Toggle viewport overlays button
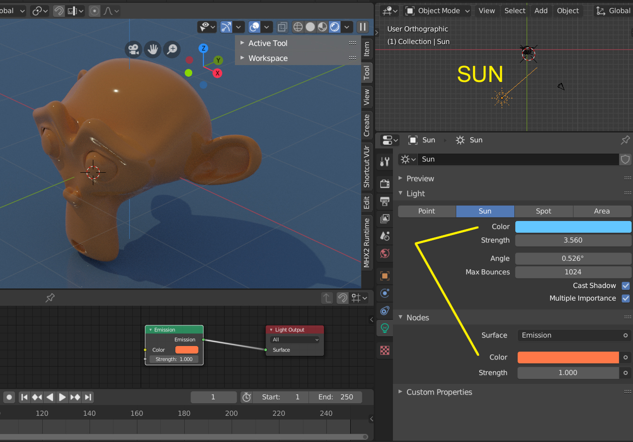The width and height of the screenshot is (633, 442). [x=255, y=27]
